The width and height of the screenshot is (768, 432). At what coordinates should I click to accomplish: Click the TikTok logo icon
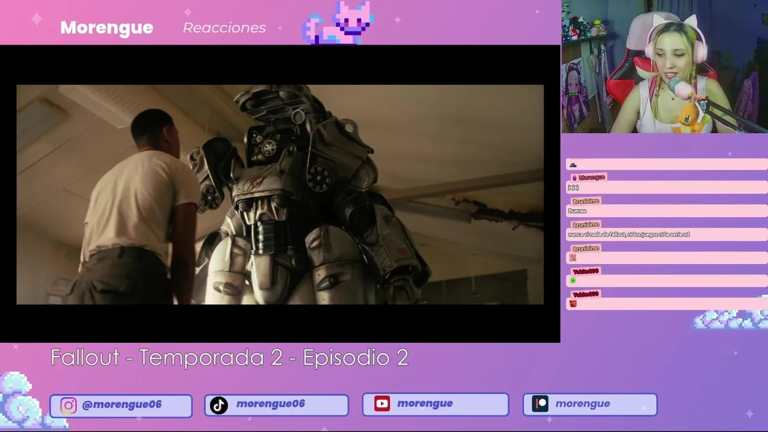click(x=218, y=406)
